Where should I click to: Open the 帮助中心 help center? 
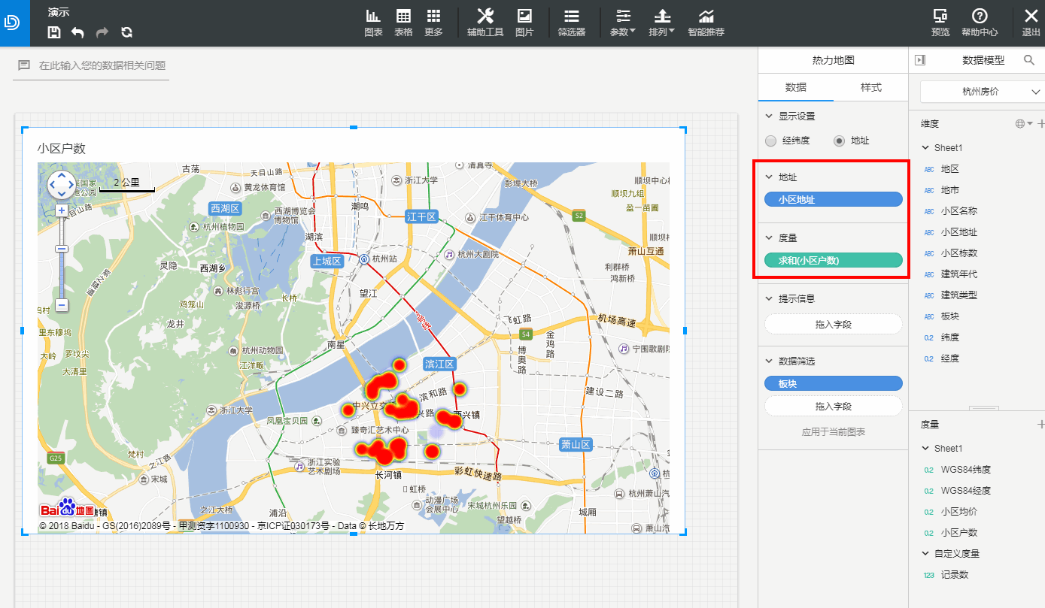pyautogui.click(x=980, y=23)
